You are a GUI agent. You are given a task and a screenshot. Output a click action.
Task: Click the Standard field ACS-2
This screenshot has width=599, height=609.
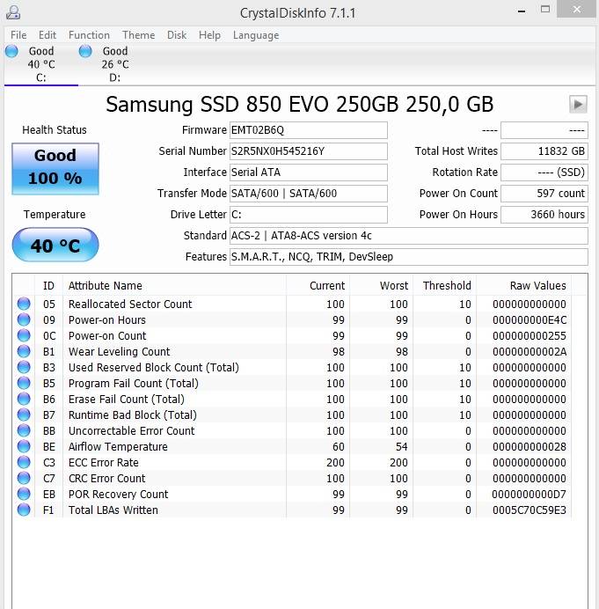coord(408,236)
